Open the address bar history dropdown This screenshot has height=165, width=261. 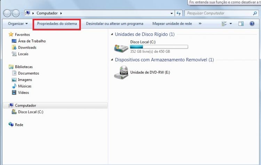pyautogui.click(x=172, y=13)
